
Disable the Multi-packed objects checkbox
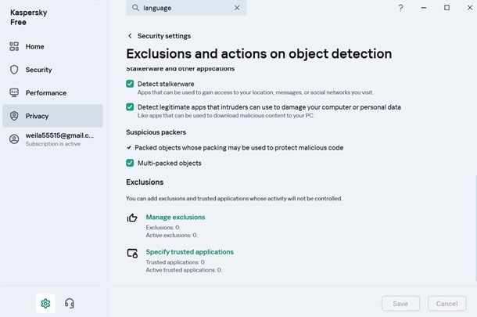tap(131, 163)
